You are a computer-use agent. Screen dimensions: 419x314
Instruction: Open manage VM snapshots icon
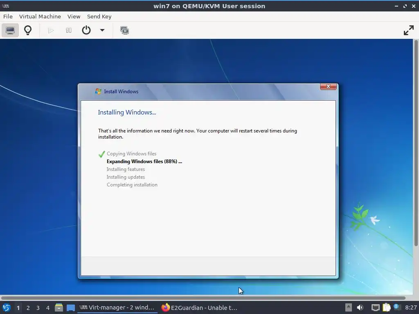pos(124,30)
